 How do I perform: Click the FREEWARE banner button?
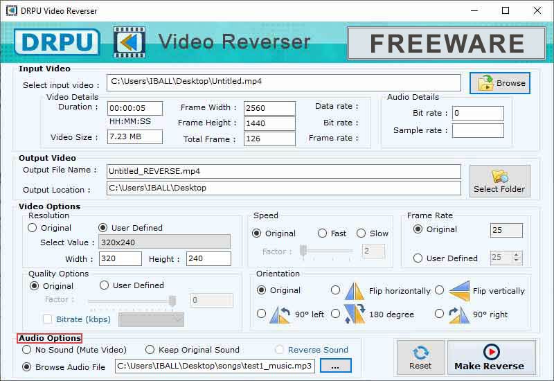447,43
